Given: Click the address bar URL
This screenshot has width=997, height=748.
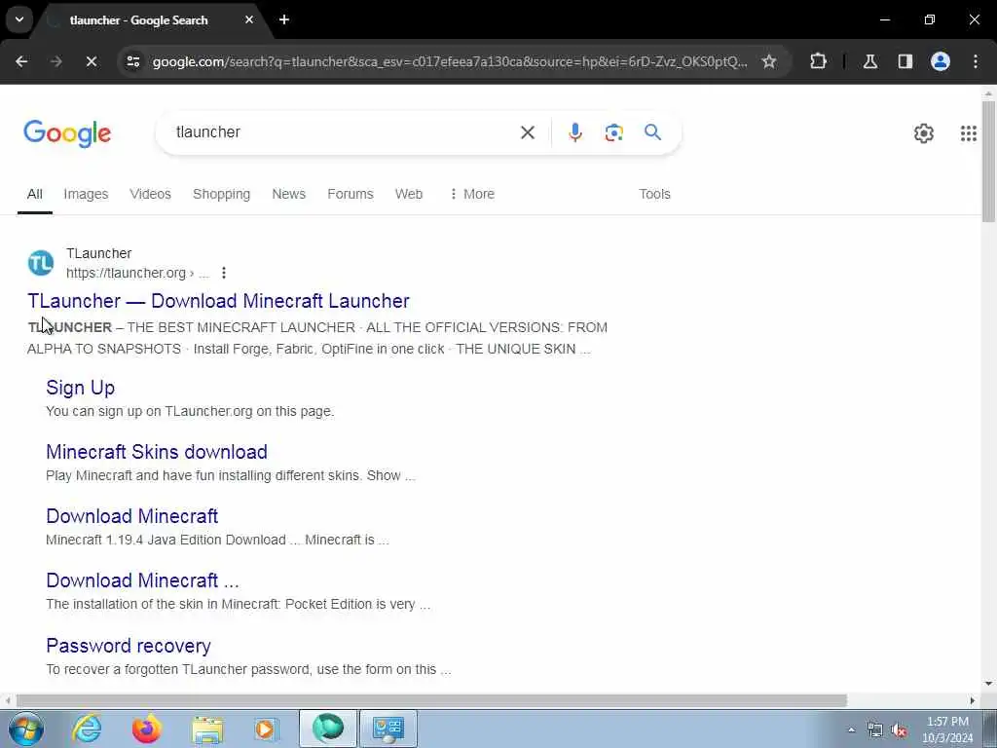Looking at the screenshot, I should [450, 61].
